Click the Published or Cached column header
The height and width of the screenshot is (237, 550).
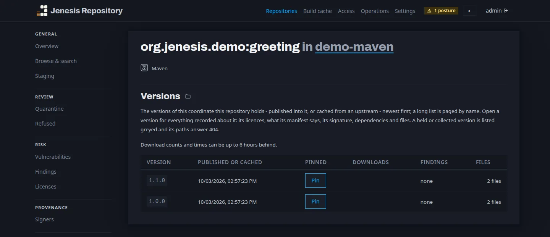click(x=230, y=162)
